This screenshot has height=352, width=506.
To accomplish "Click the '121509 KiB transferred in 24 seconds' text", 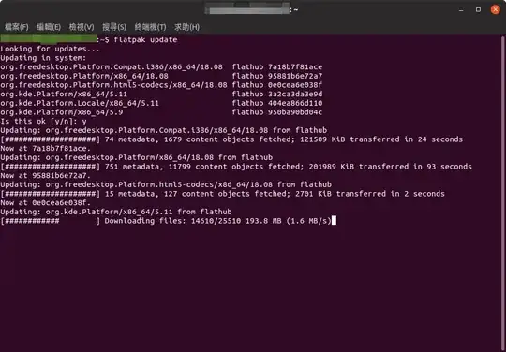I will pyautogui.click(x=381, y=139).
